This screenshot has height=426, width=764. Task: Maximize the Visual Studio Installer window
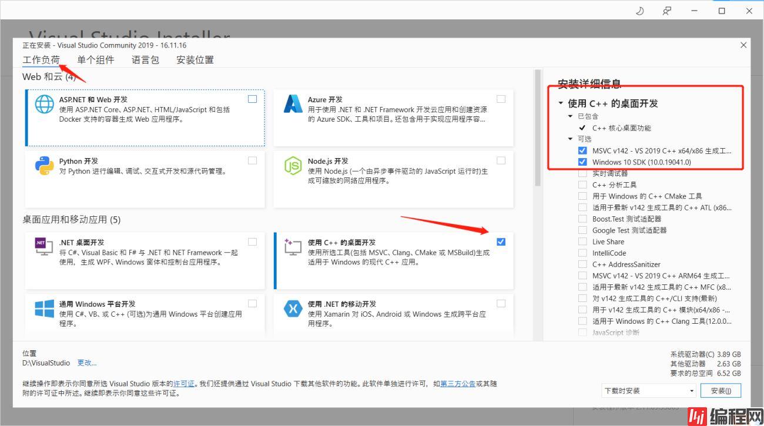[722, 11]
